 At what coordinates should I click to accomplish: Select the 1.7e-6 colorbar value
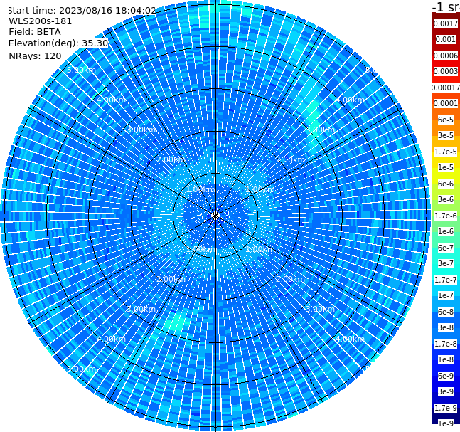[x=446, y=216]
